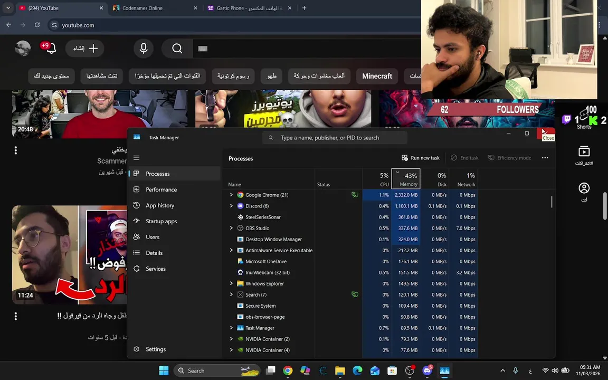Viewport: 608px width, 380px height.
Task: Click Task Manager processes list scrollbar
Action: click(552, 202)
